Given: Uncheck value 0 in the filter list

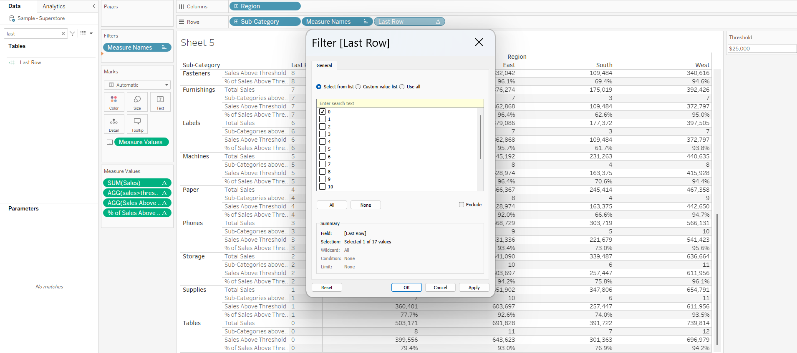Looking at the screenshot, I should coord(322,112).
